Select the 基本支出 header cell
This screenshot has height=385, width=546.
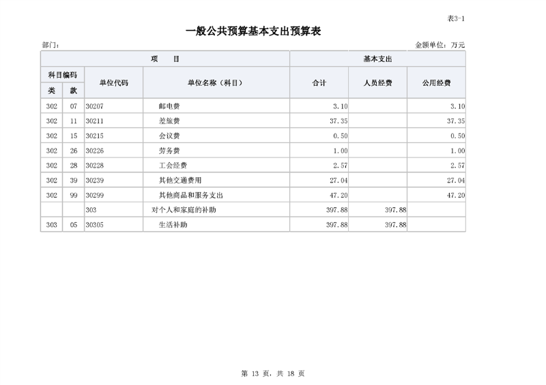pyautogui.click(x=377, y=59)
